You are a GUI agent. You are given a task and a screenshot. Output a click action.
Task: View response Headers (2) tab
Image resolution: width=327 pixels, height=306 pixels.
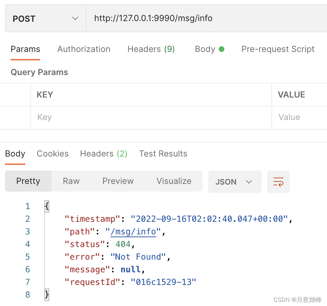click(103, 154)
